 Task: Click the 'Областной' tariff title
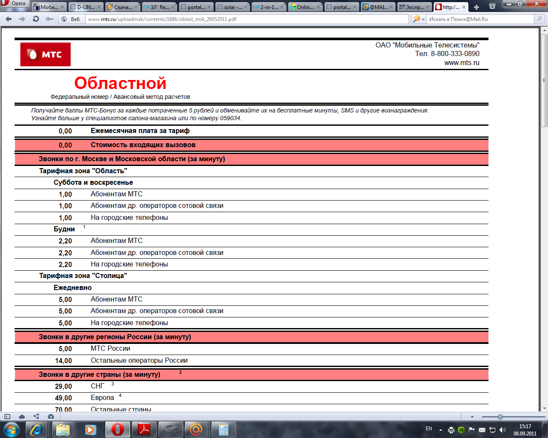click(120, 83)
